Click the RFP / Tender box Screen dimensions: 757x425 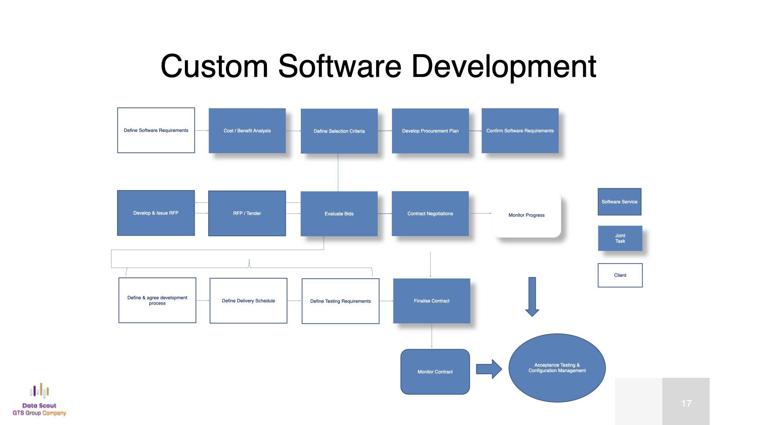point(247,213)
